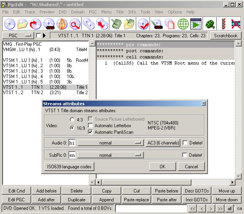Click the plain DVD disc toolbar icon
Screen dimensions: 244x214
[x=10, y=24]
